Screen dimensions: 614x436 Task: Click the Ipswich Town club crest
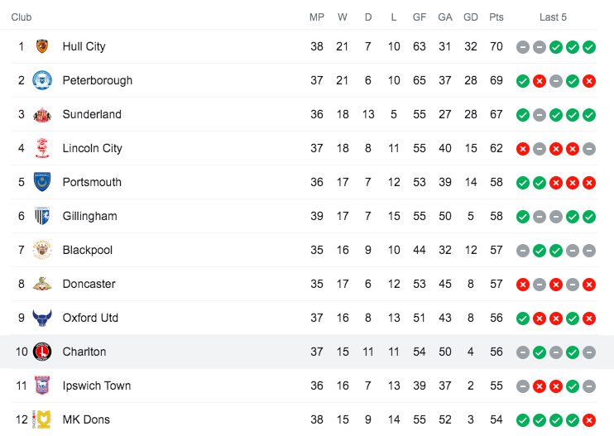42,386
